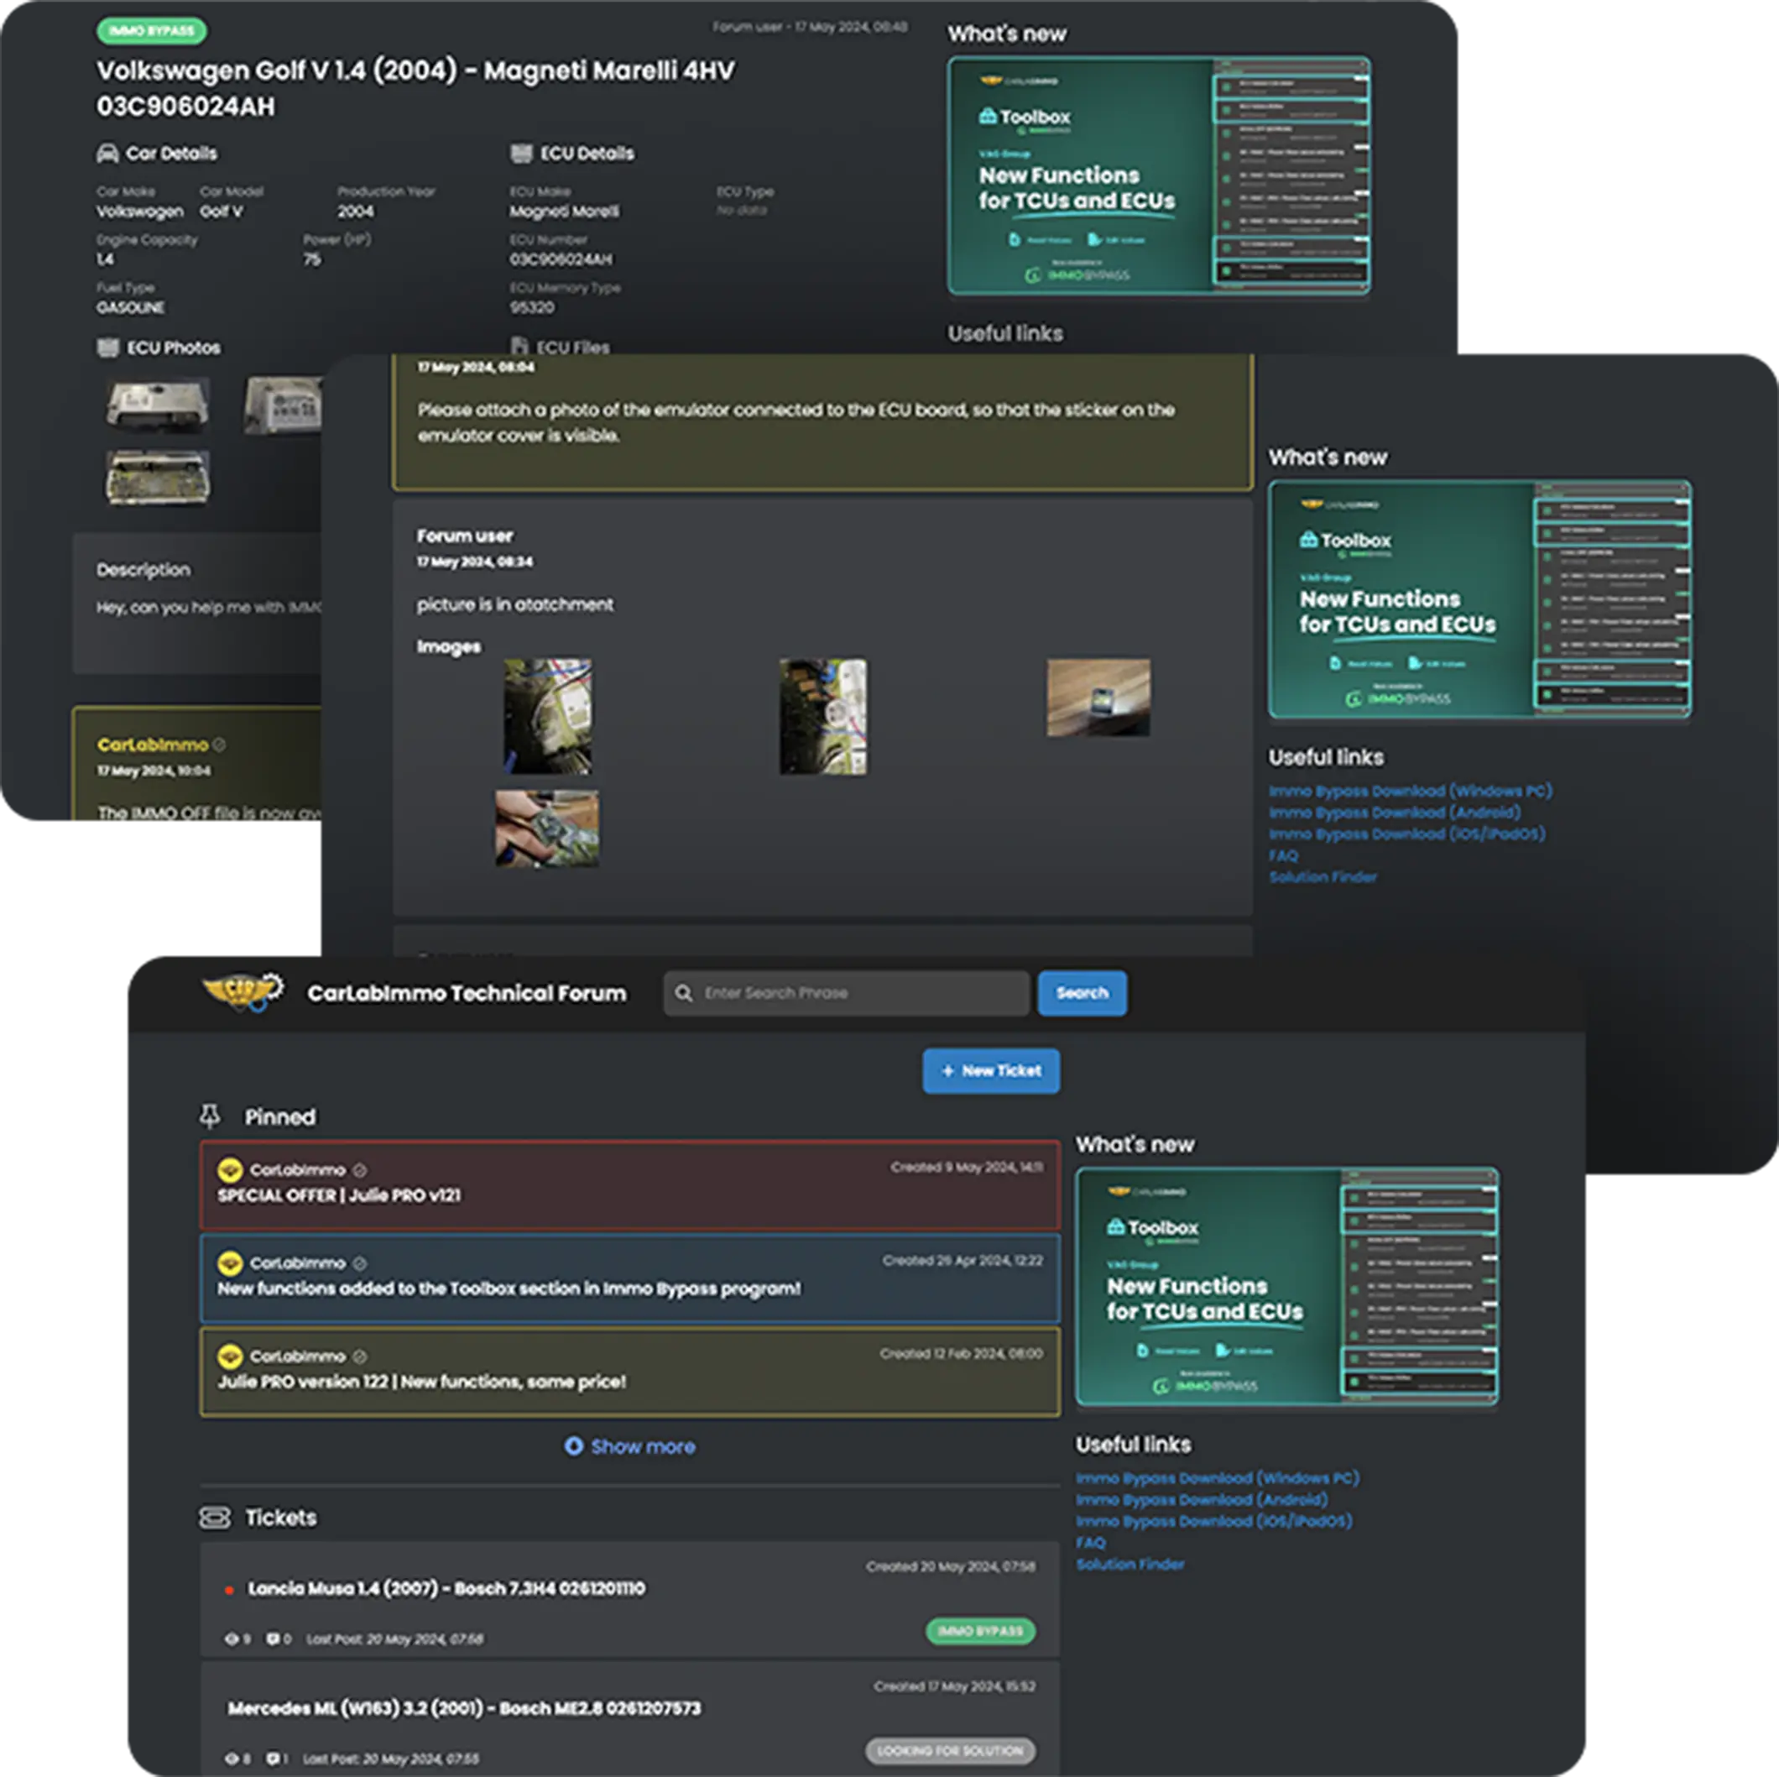Screen dimensions: 1779x1777
Task: Click verified badge on the SPECIAL OFFER post author
Action: pyautogui.click(x=360, y=1170)
